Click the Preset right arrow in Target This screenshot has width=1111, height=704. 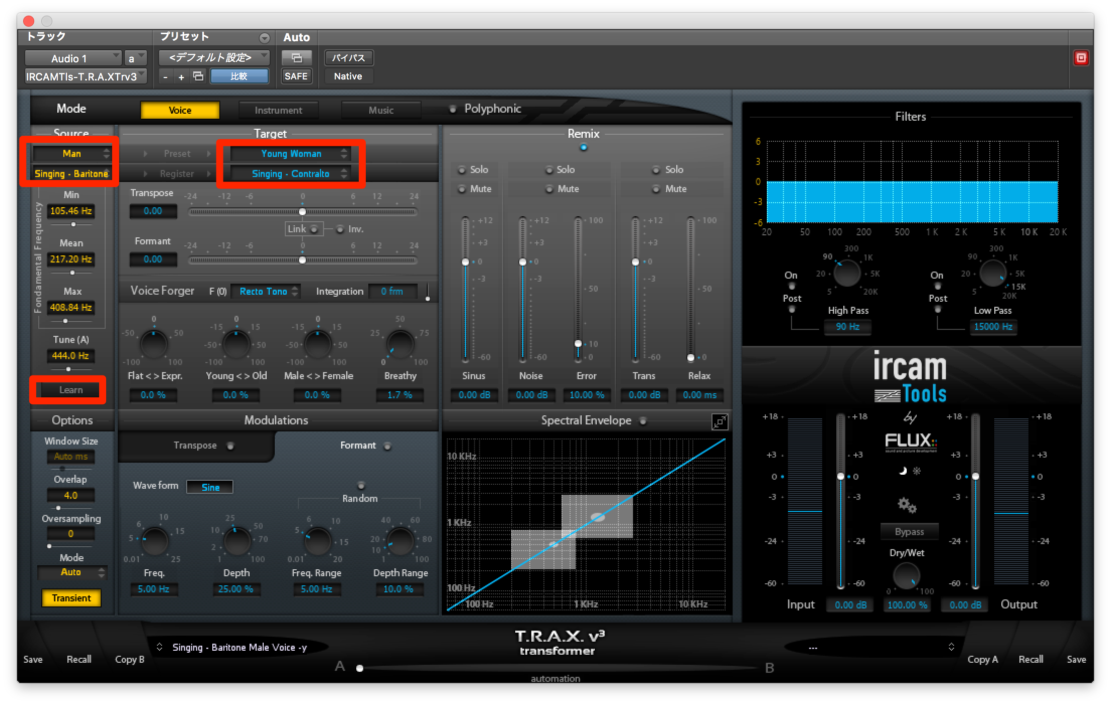[x=208, y=153]
